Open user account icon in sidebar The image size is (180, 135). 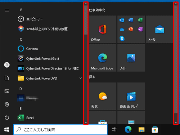tap(7, 65)
